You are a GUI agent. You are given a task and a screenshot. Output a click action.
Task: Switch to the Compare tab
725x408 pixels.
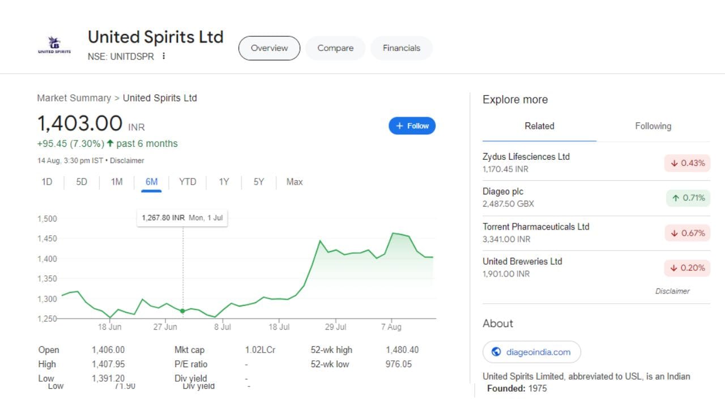click(335, 48)
